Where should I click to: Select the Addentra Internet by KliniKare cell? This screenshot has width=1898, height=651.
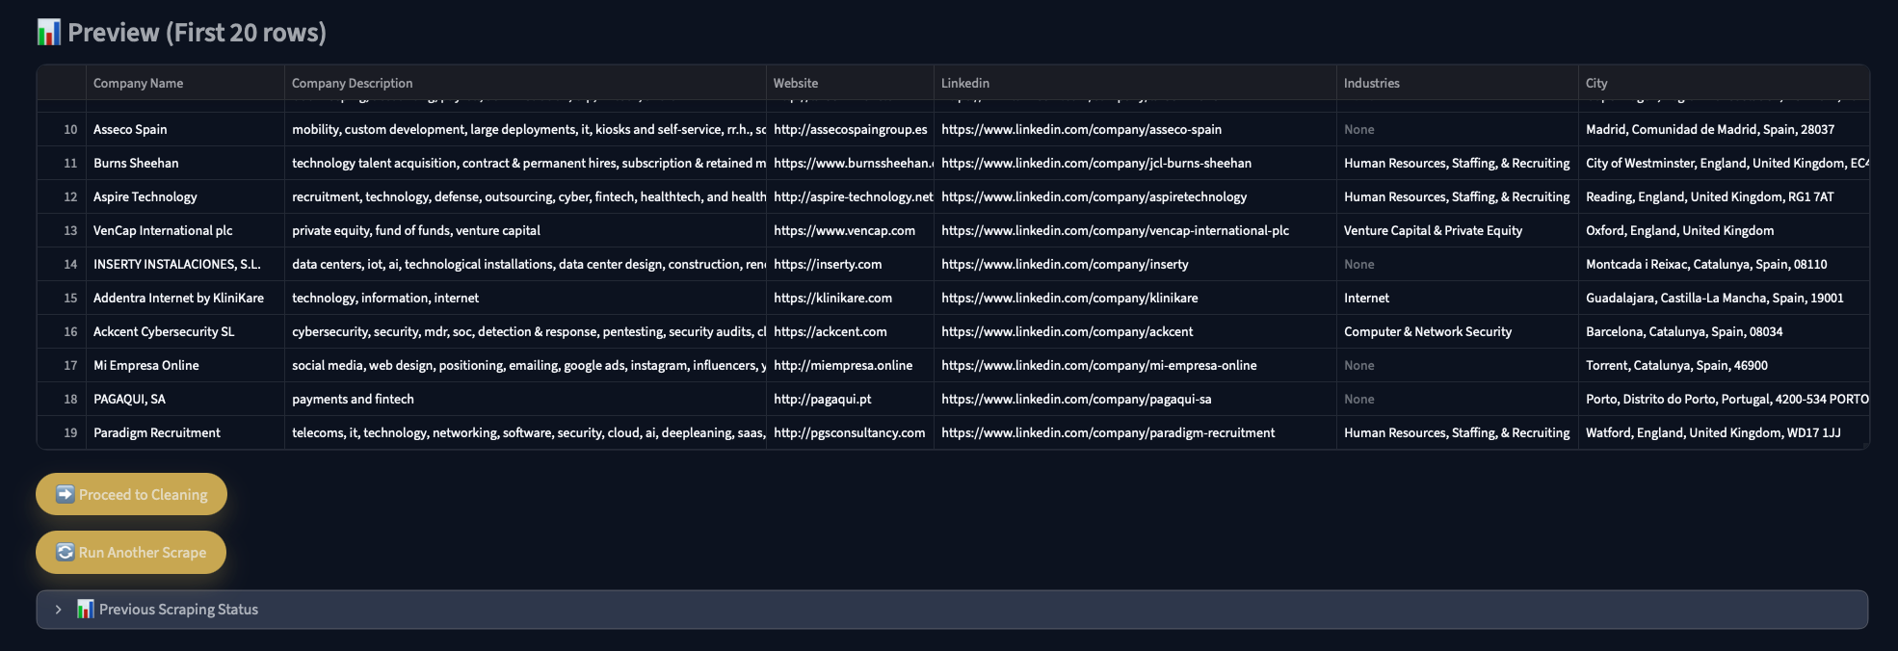[185, 298]
